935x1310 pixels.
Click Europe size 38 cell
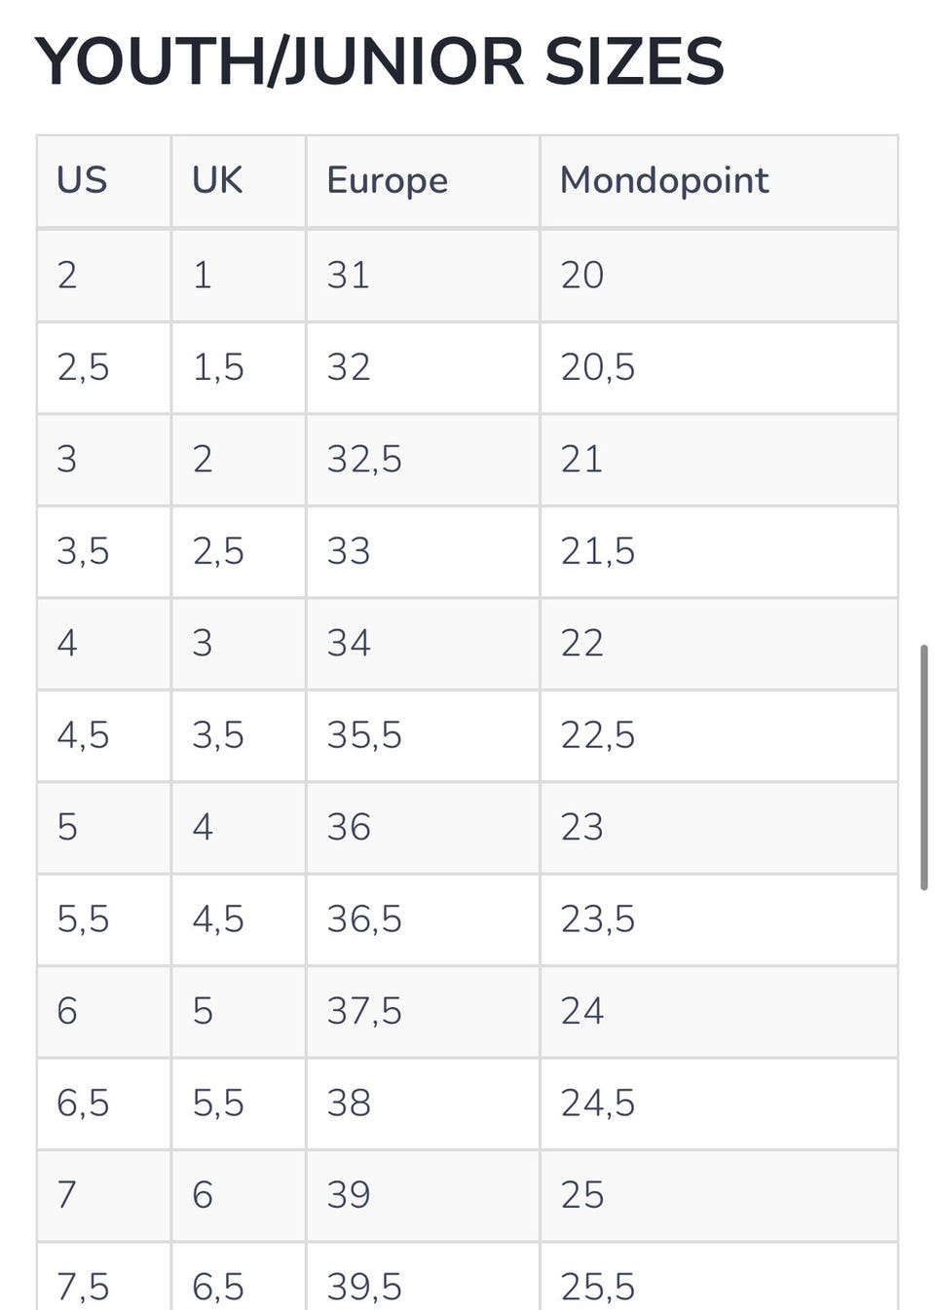[x=348, y=1104]
